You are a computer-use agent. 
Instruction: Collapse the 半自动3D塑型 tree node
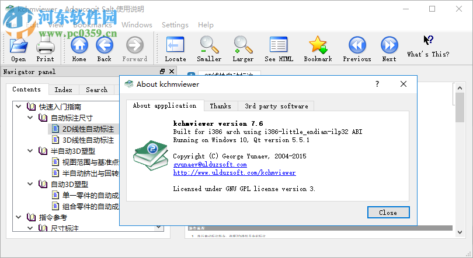[x=30, y=151]
